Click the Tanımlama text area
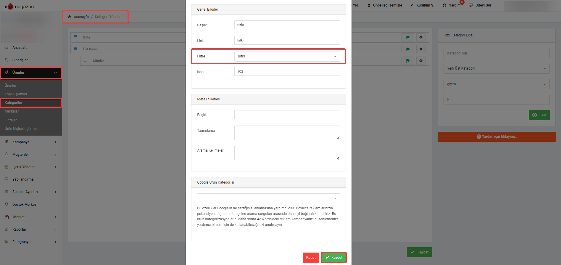Screen dimensions: 561x265 point(287,133)
